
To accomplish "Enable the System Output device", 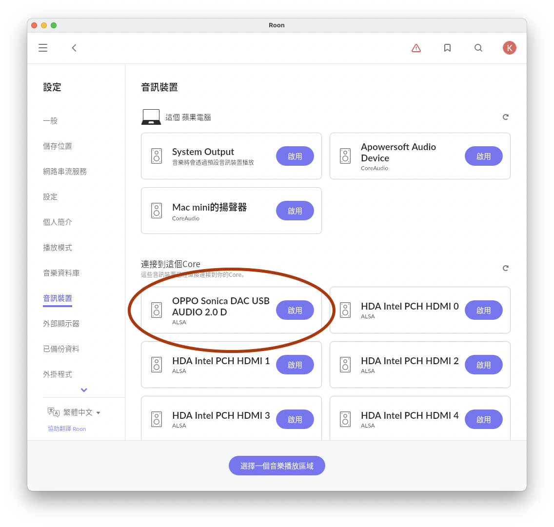I will [x=295, y=156].
